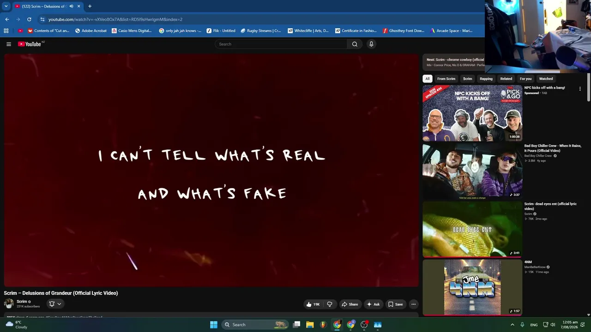
Task: Click the video player to pause
Action: coord(211,170)
